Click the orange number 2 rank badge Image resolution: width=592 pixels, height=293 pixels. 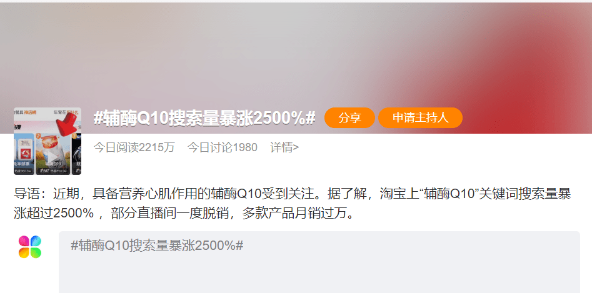pyautogui.click(x=39, y=136)
